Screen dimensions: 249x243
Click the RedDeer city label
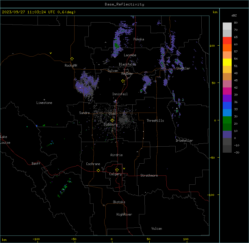[x=127, y=74]
